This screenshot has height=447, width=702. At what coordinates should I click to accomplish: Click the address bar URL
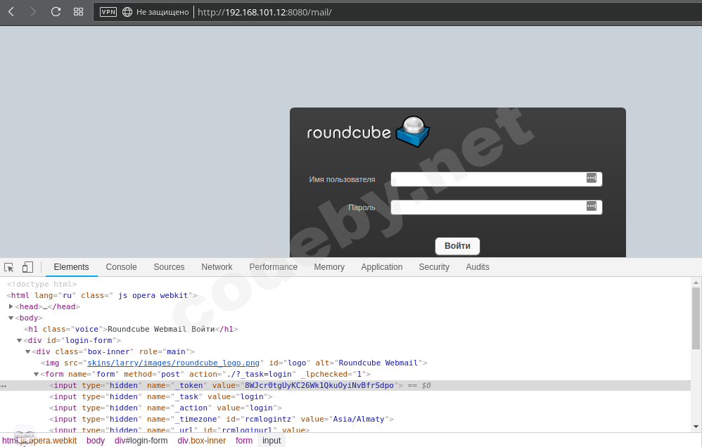264,12
